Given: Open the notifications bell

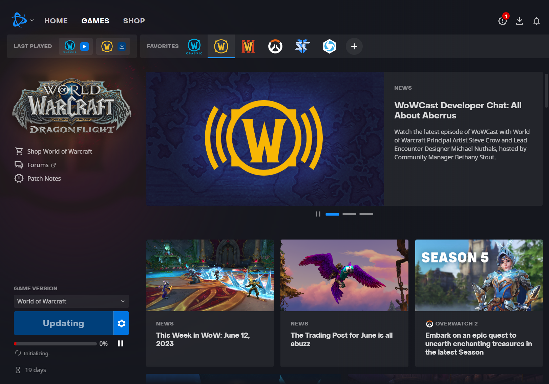Looking at the screenshot, I should (x=536, y=21).
